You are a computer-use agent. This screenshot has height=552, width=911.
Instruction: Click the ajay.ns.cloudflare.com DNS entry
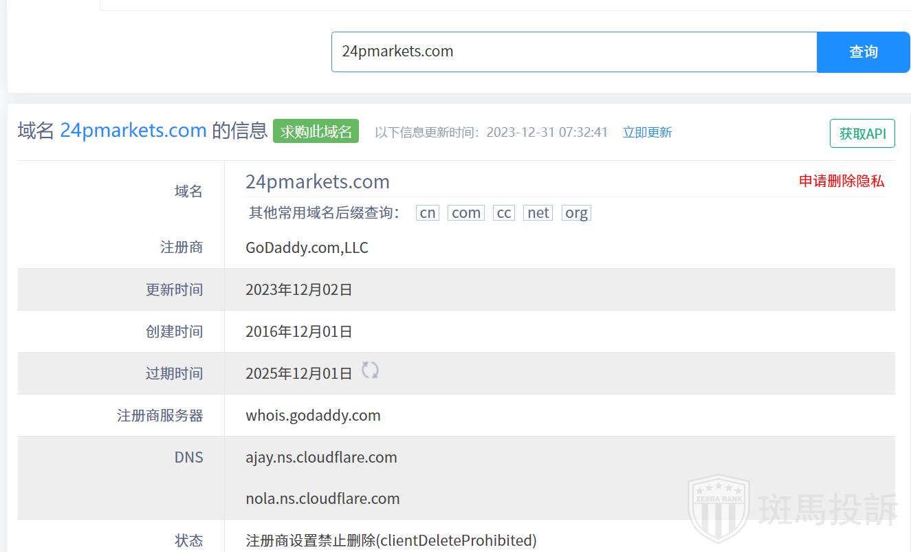(x=321, y=457)
